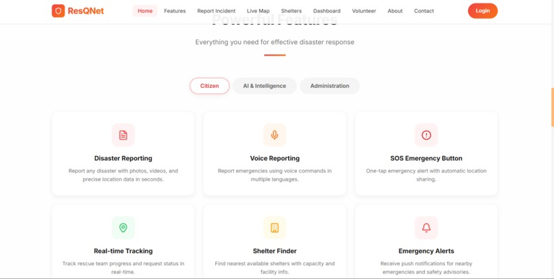Click the ResQNet brand name text

click(x=86, y=11)
